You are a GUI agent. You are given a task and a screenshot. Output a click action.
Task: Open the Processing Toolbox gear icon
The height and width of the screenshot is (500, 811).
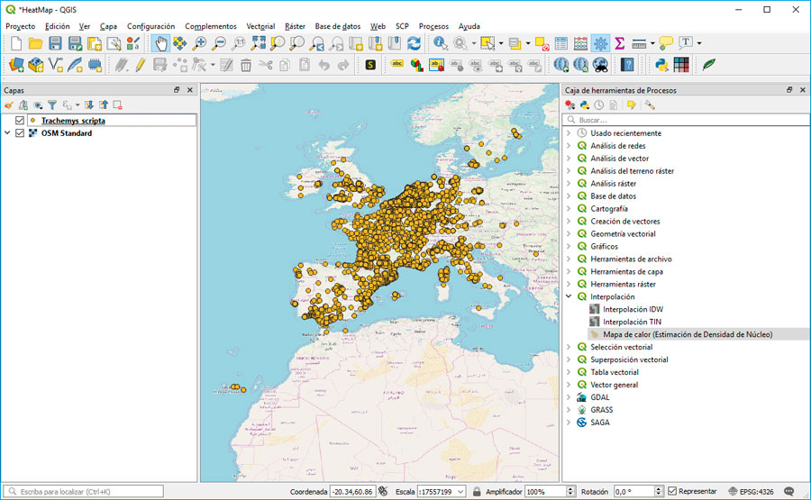[x=600, y=43]
